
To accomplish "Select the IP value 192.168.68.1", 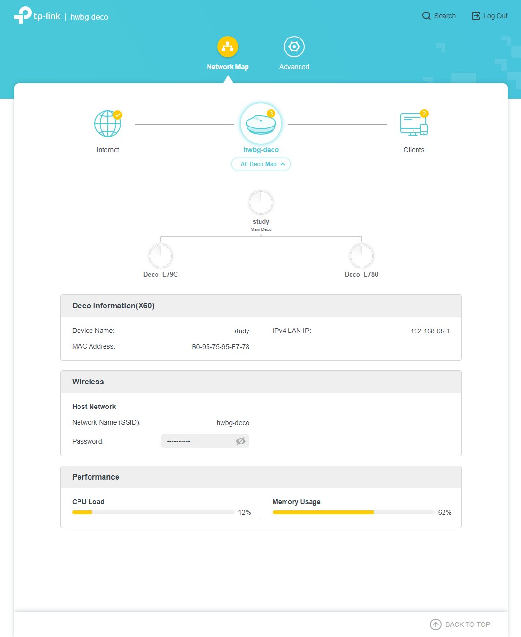I will (430, 331).
